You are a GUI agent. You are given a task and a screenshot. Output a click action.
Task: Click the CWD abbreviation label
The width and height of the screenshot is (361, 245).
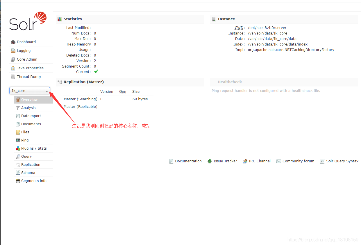point(240,28)
